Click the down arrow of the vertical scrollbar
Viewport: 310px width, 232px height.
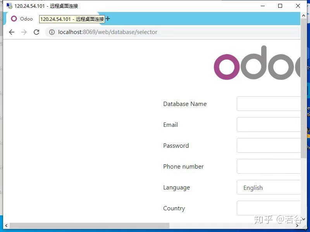(x=303, y=219)
